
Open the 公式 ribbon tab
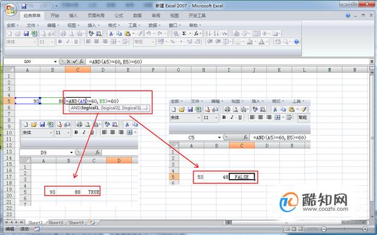coord(119,16)
